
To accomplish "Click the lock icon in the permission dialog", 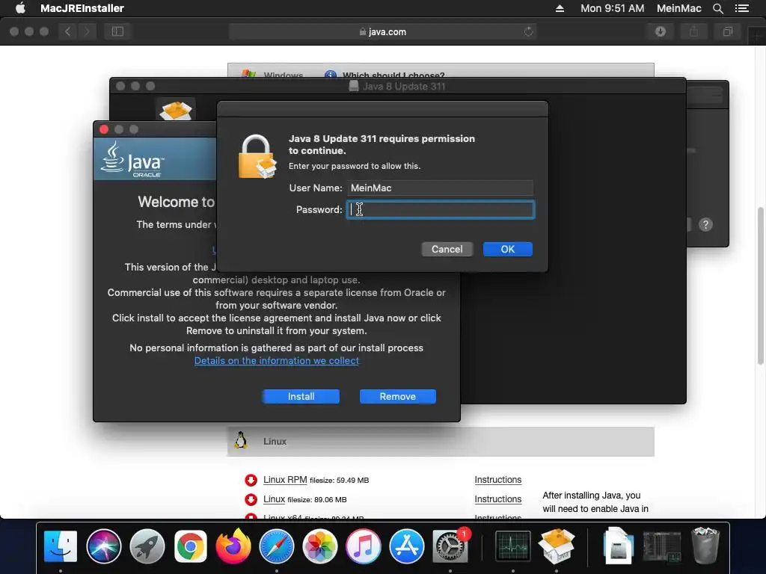I will [x=257, y=156].
